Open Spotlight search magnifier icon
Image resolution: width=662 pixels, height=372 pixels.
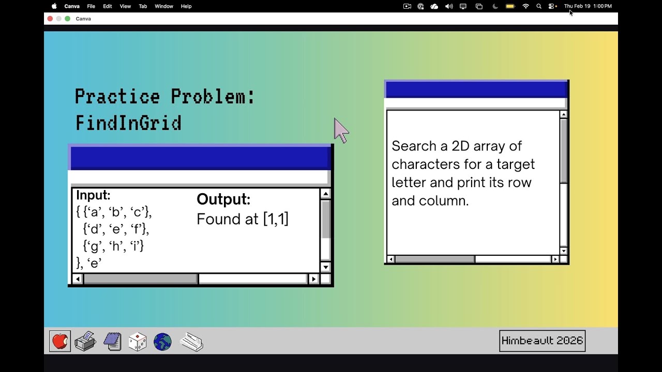point(539,6)
